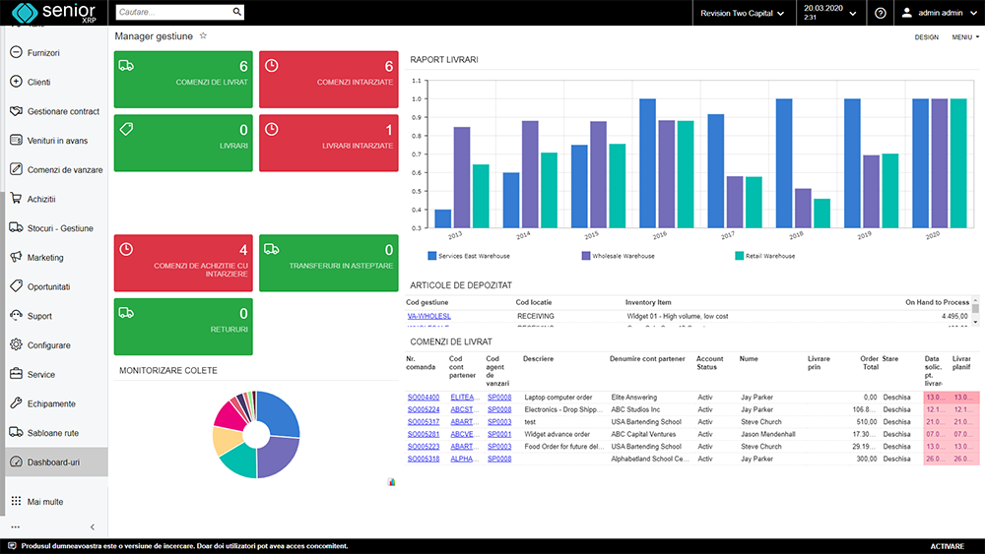Open the MENIU dropdown
The width and height of the screenshot is (985, 554).
click(965, 37)
